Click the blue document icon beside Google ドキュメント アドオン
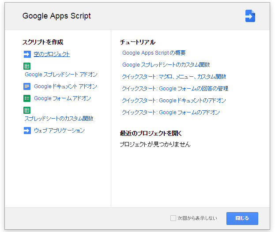The height and width of the screenshot is (232, 275). coord(27,86)
